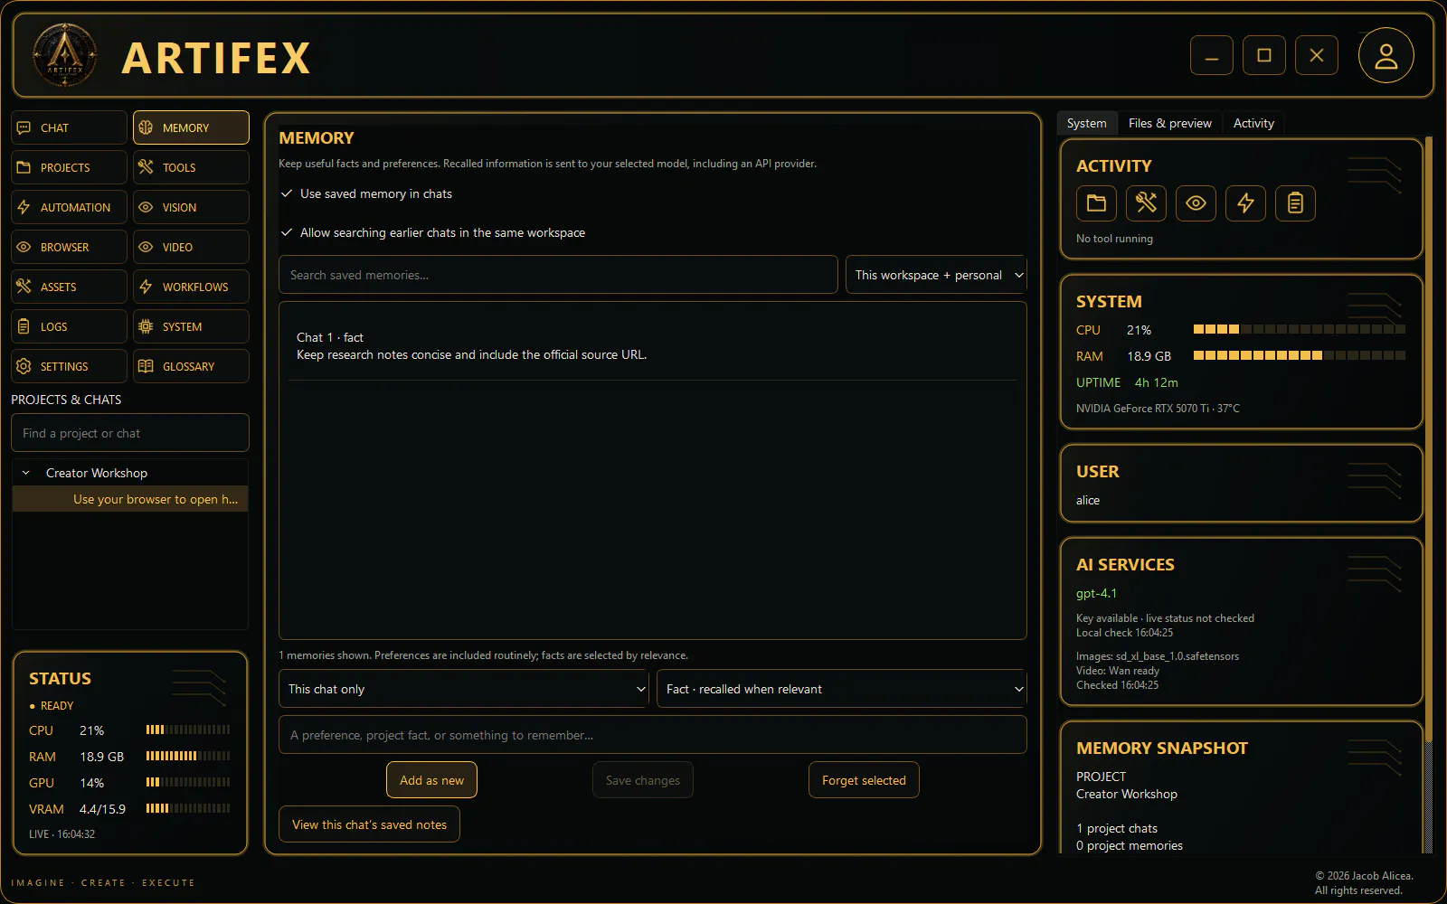Open the Tools section
Viewport: 1447px width, 904px height.
click(191, 167)
